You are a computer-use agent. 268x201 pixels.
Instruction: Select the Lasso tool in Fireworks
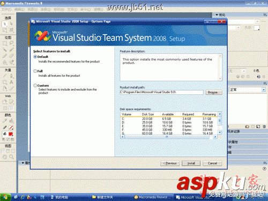[11, 43]
